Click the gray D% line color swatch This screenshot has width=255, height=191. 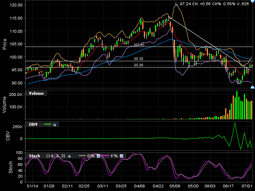coord(82,156)
